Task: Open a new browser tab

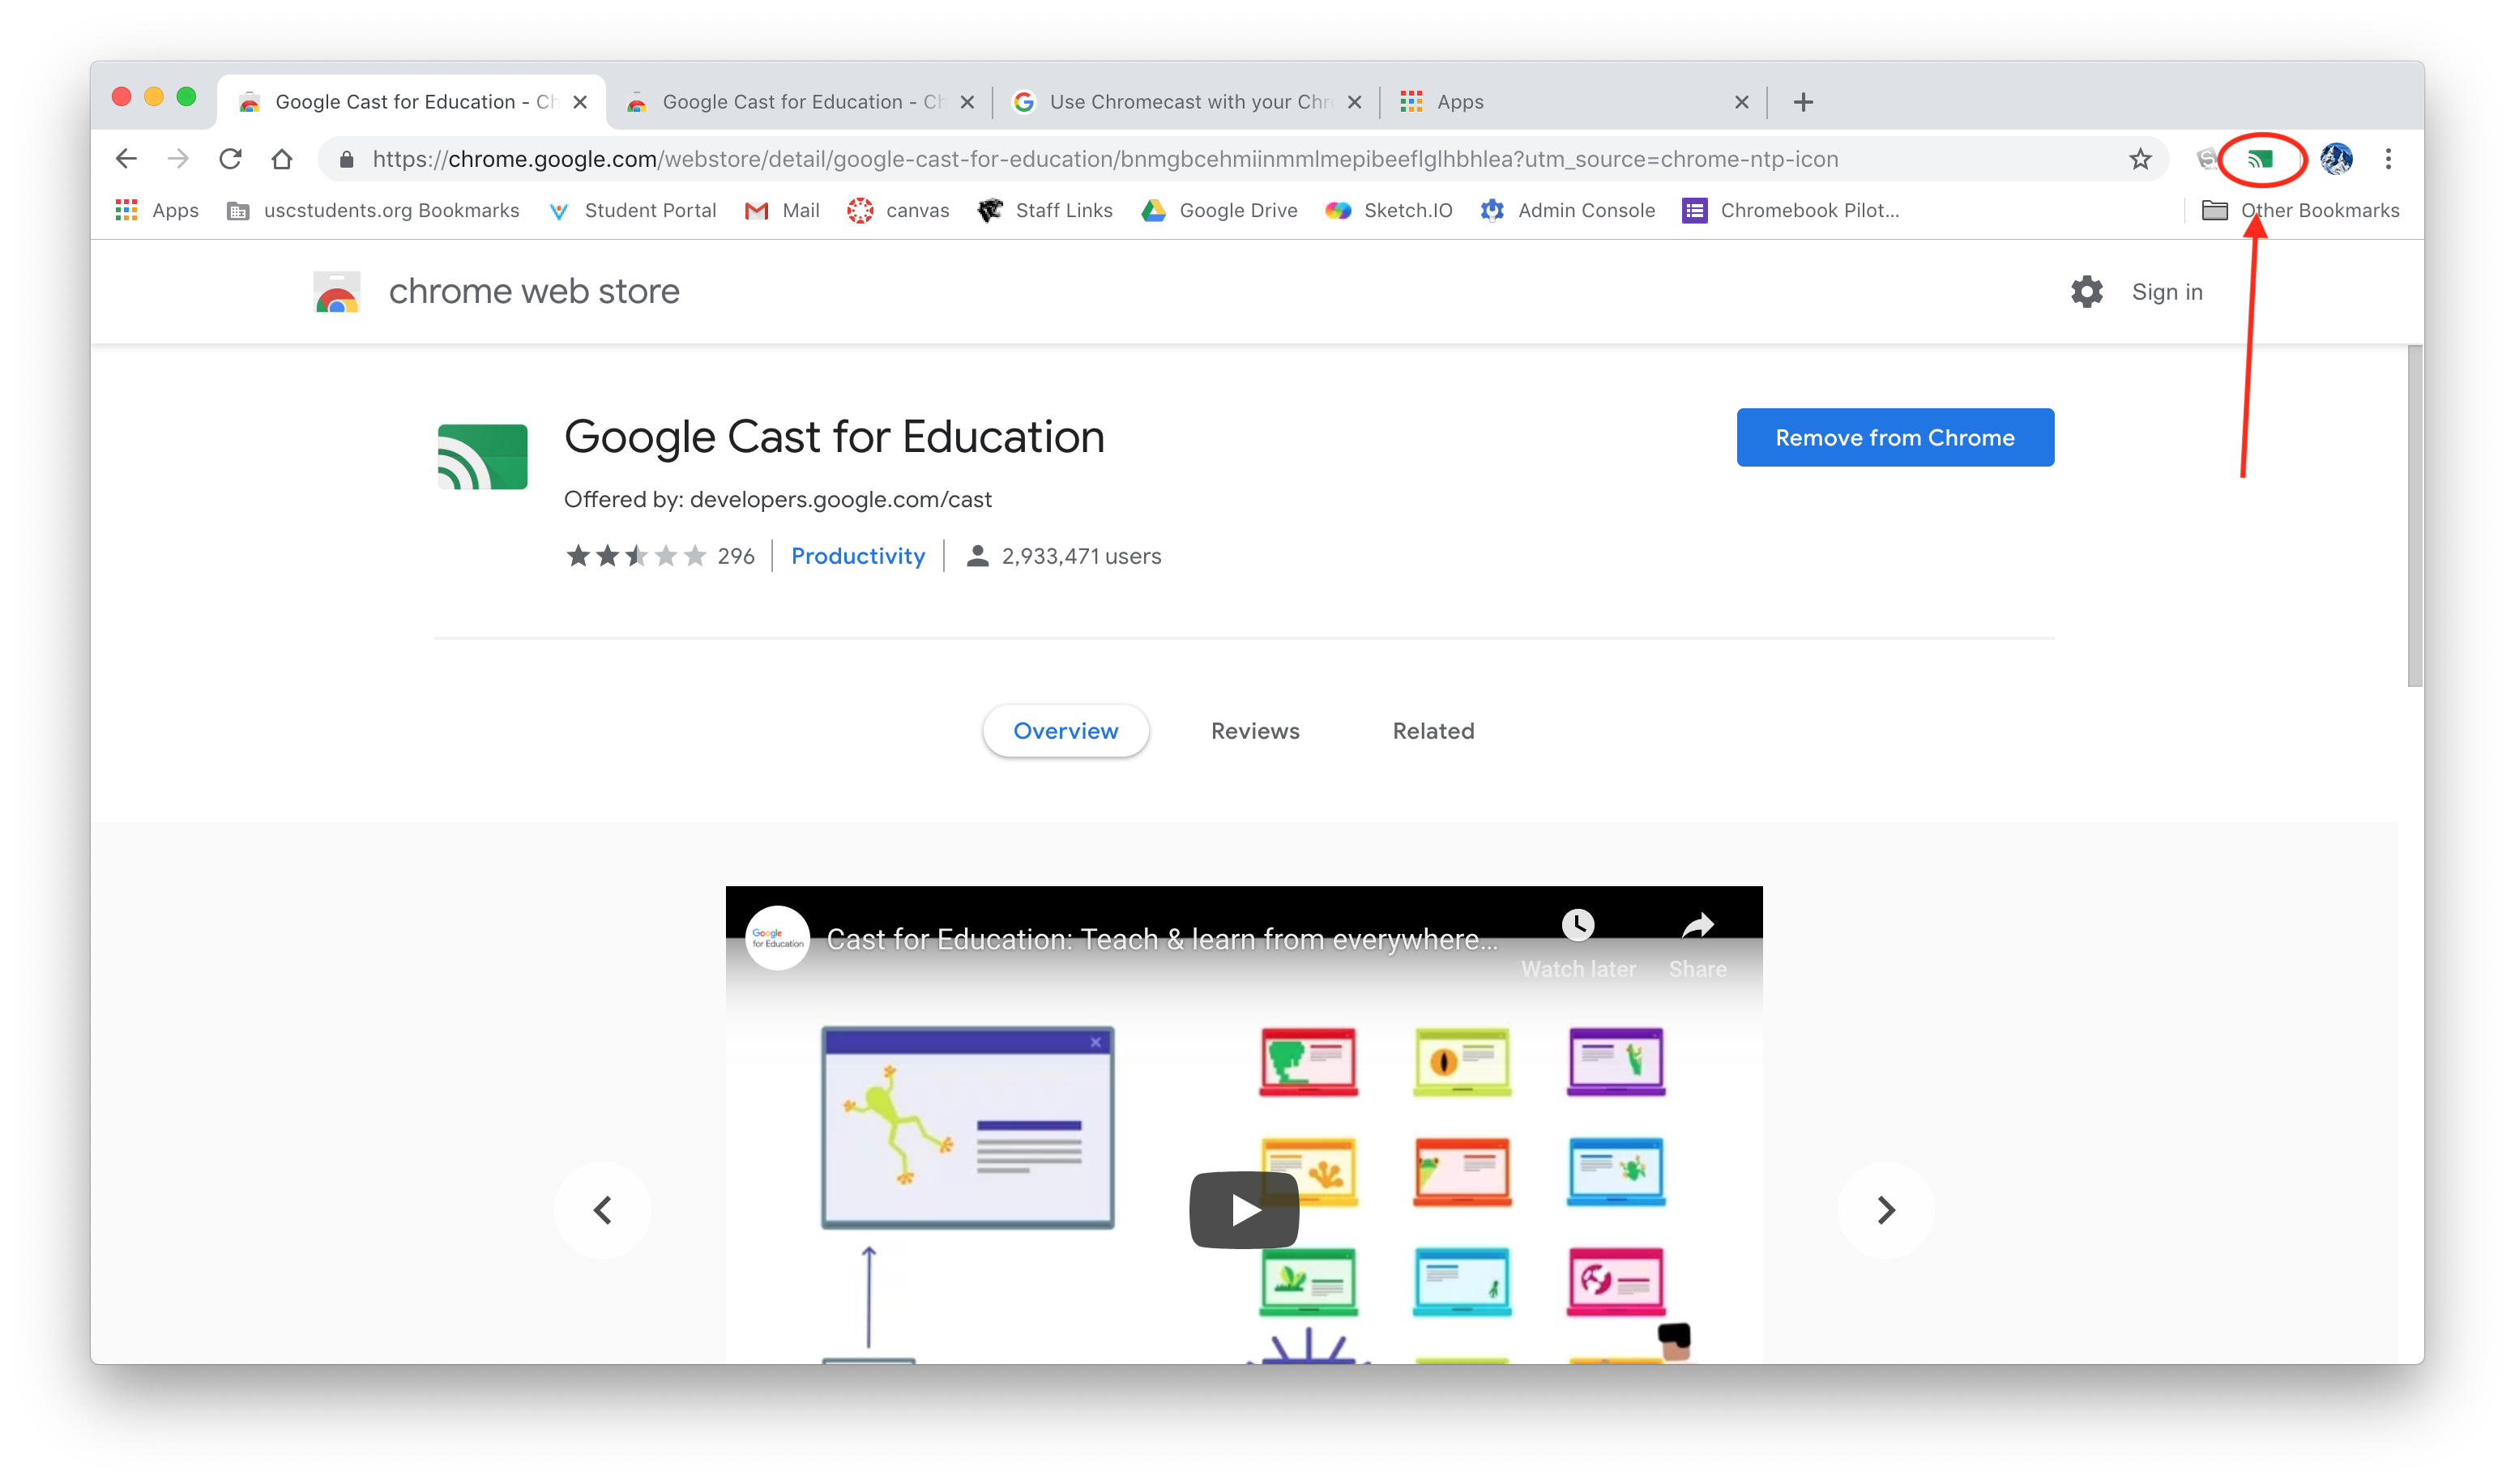Action: [1803, 102]
